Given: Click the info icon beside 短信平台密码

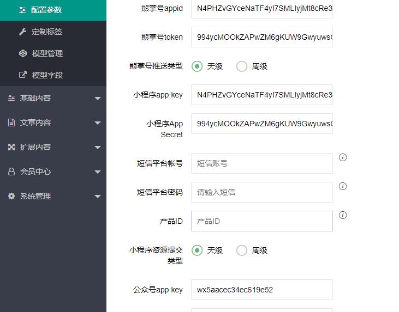Looking at the screenshot, I should pyautogui.click(x=343, y=186).
